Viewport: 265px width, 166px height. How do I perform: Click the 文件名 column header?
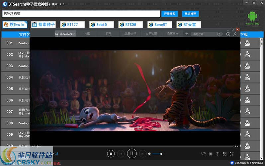(24, 35)
